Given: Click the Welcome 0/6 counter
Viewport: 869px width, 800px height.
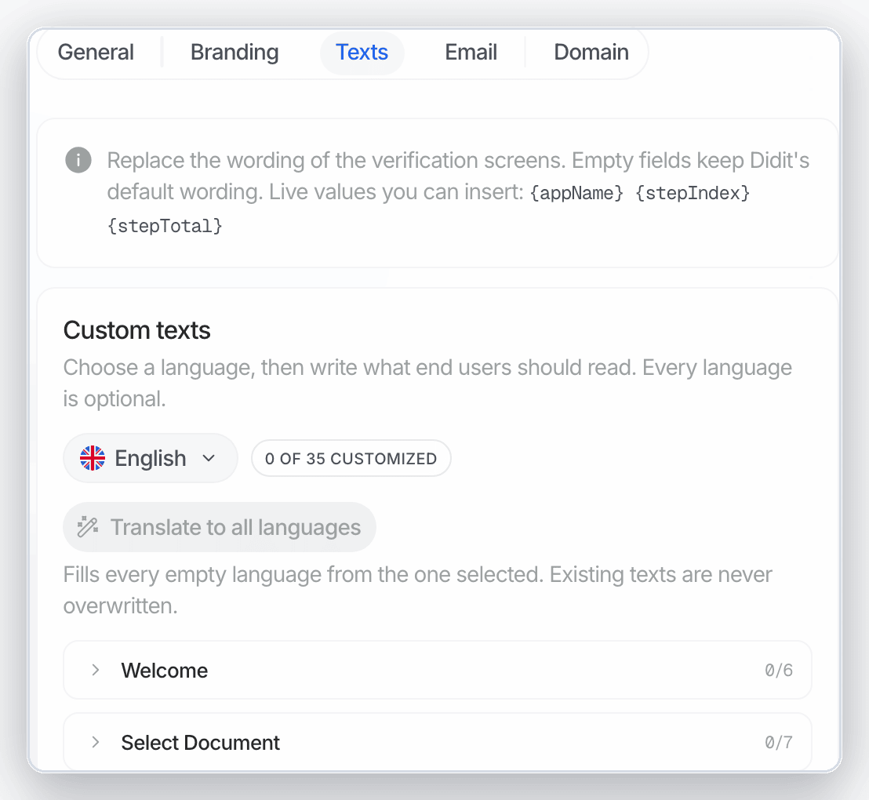Looking at the screenshot, I should [779, 671].
